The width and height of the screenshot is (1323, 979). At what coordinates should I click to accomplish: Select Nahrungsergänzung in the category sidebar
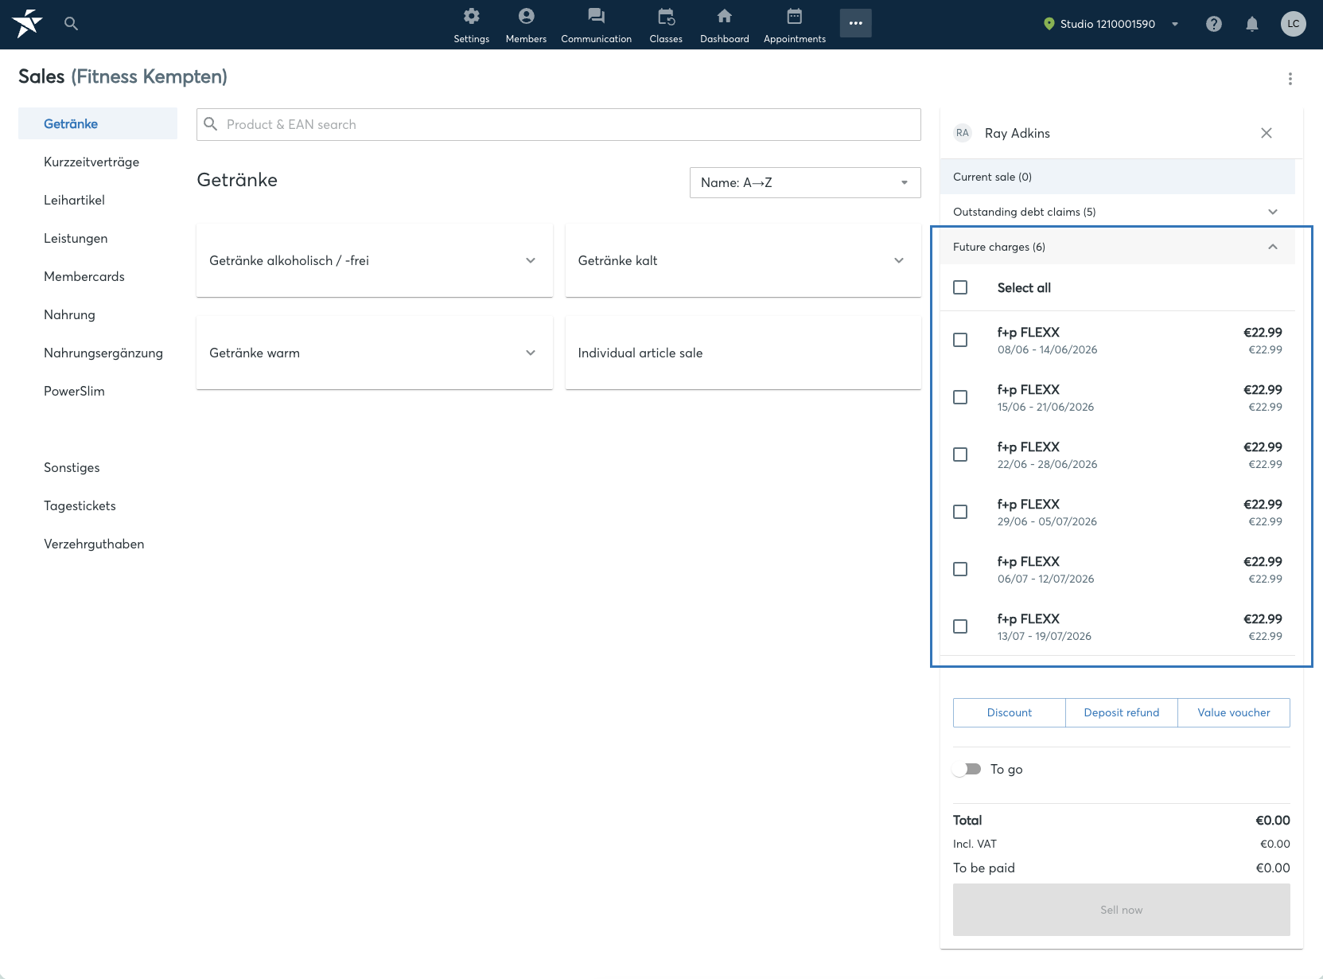[x=103, y=353]
